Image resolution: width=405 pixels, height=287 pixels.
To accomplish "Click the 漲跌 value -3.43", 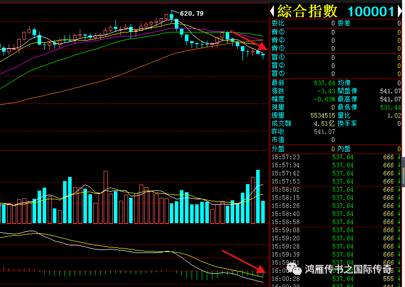I will tap(326, 91).
